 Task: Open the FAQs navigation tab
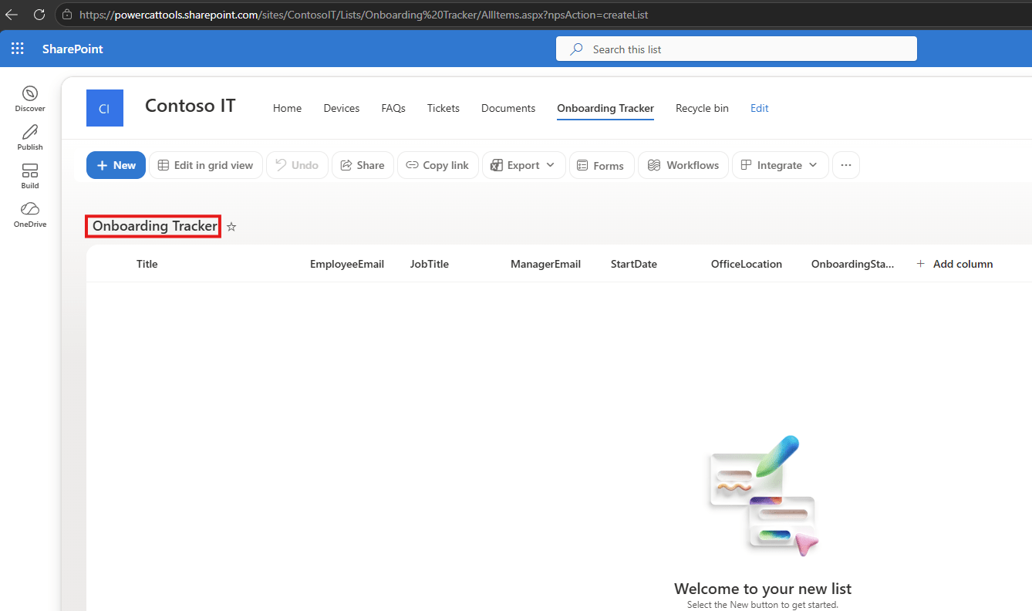pyautogui.click(x=393, y=108)
